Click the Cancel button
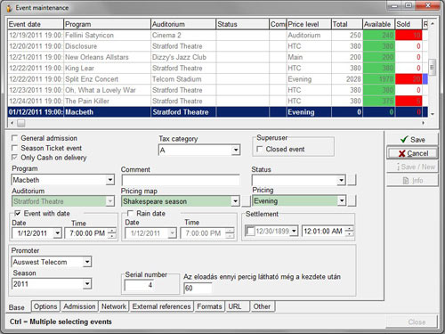The height and width of the screenshot is (334, 445). click(x=412, y=153)
